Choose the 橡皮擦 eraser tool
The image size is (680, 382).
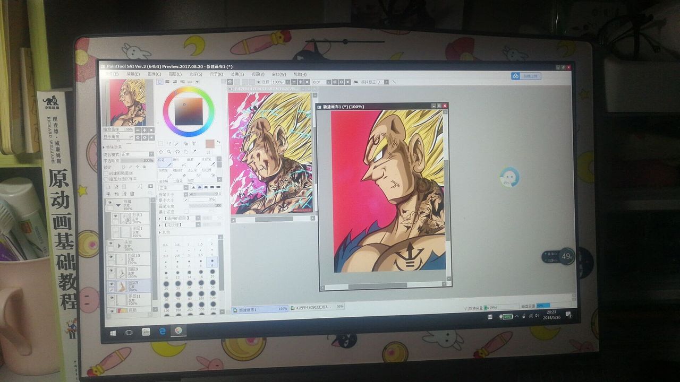(179, 173)
